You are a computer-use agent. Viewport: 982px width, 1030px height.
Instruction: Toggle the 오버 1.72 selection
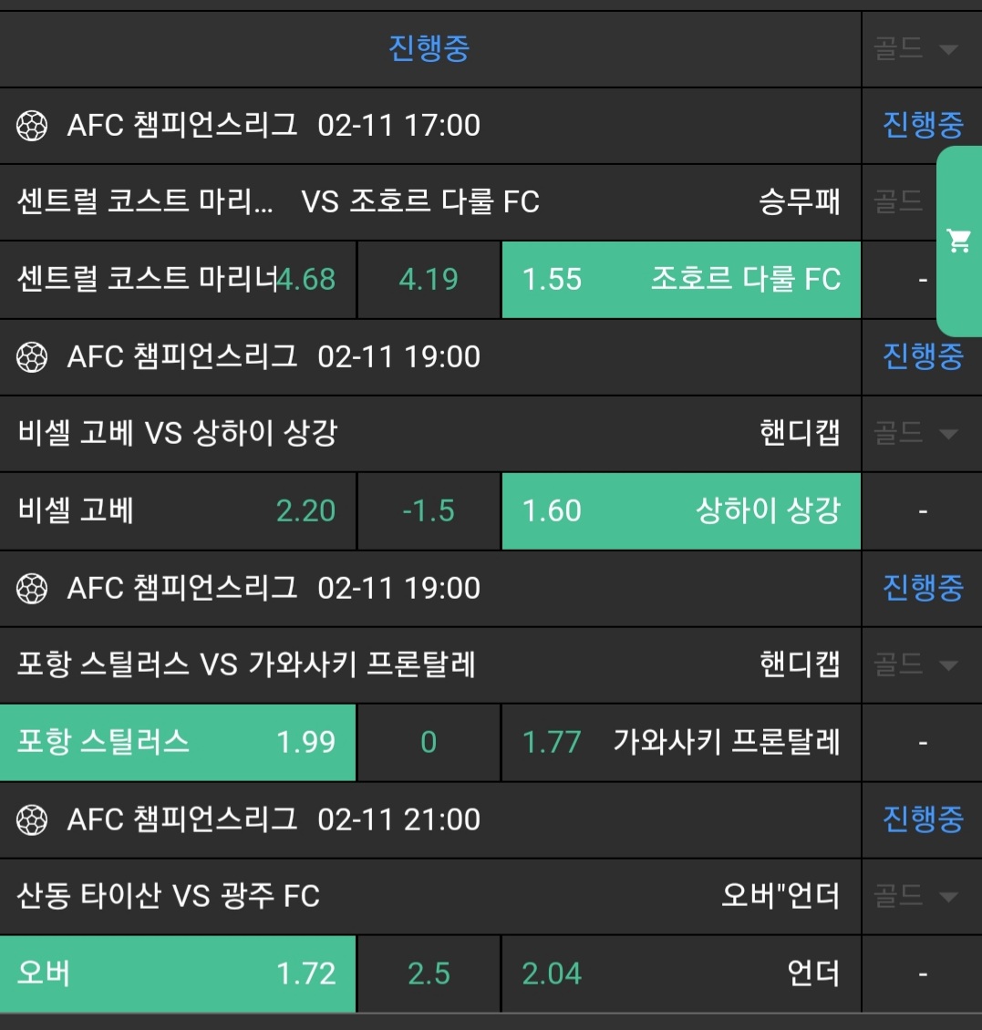coord(177,973)
